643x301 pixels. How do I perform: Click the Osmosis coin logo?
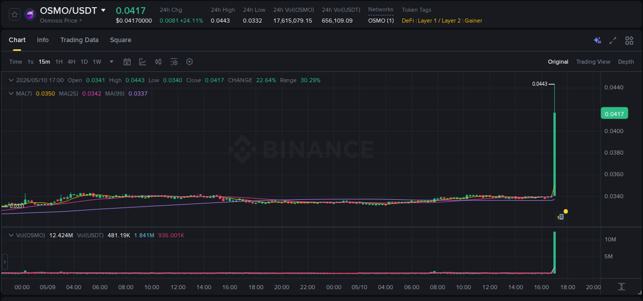point(30,14)
